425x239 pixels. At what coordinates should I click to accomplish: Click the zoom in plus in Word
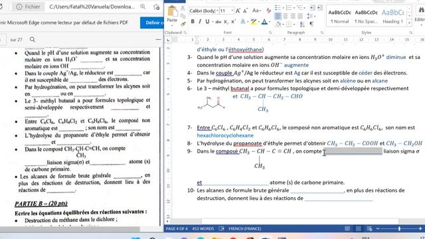[x=420, y=228]
